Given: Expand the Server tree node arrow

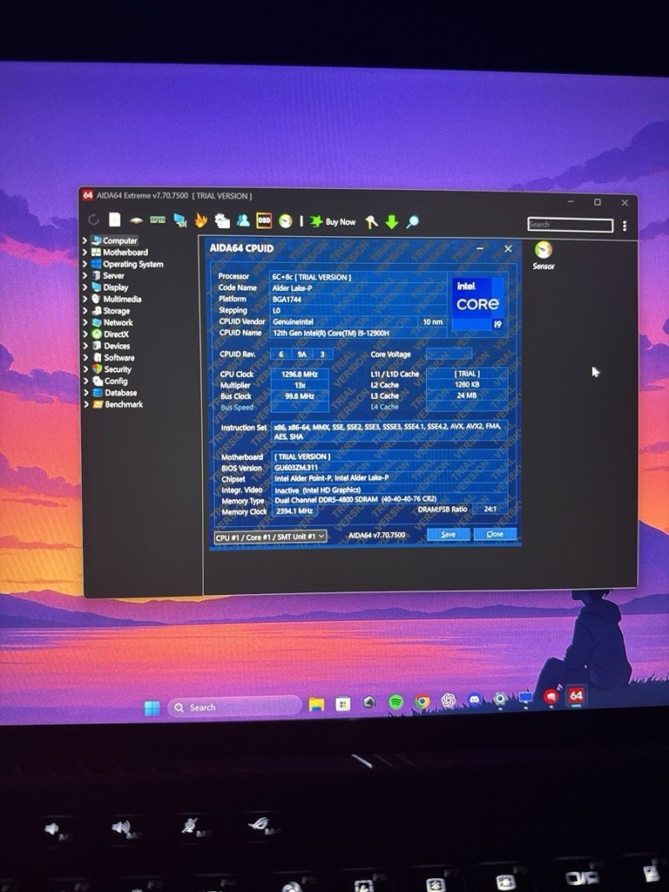Looking at the screenshot, I should (x=85, y=275).
